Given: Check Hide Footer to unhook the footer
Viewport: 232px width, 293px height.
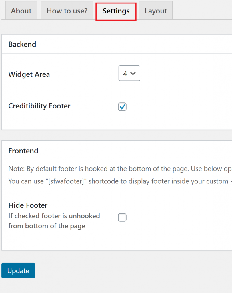Looking at the screenshot, I should click(122, 217).
